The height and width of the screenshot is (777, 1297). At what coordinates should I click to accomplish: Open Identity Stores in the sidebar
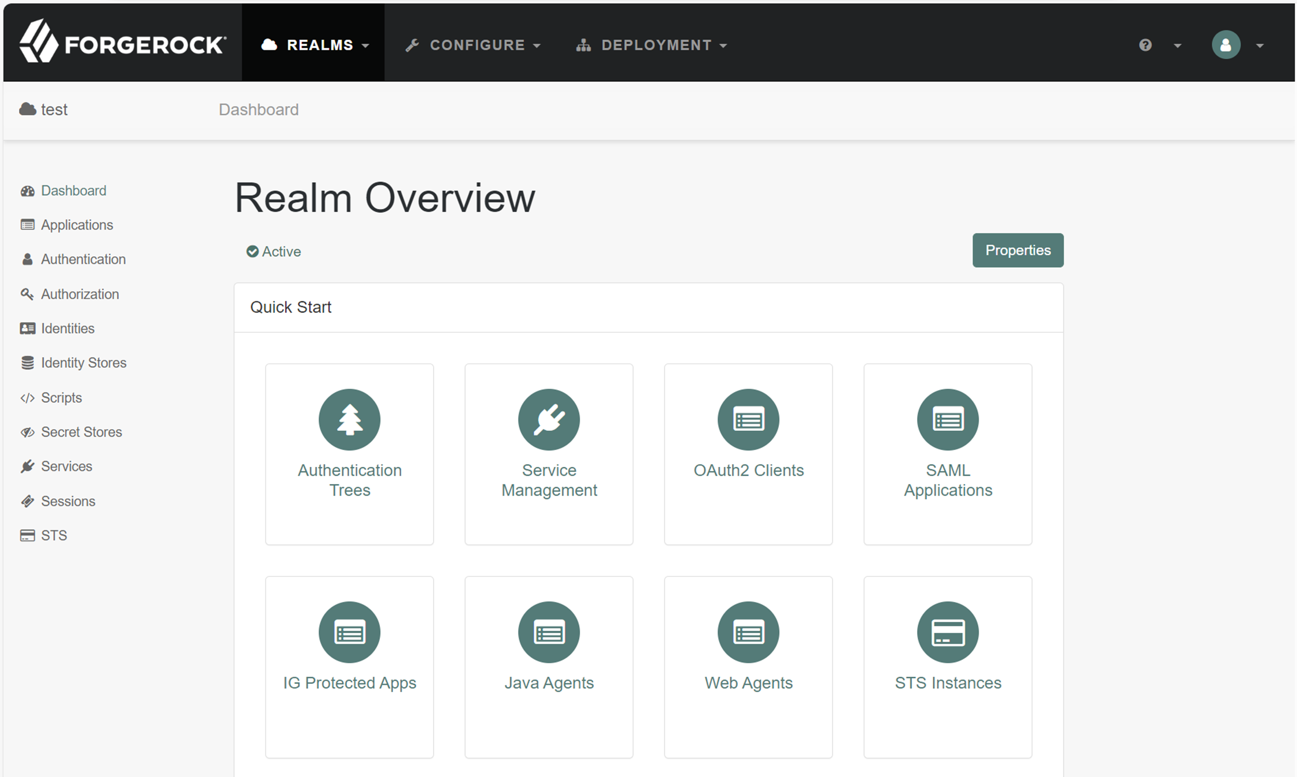point(83,363)
